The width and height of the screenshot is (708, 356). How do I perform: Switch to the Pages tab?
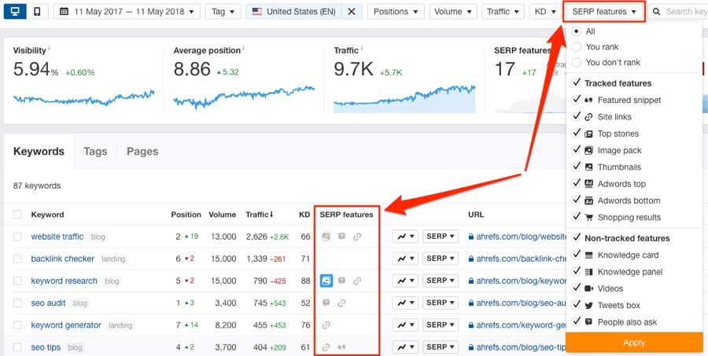142,152
